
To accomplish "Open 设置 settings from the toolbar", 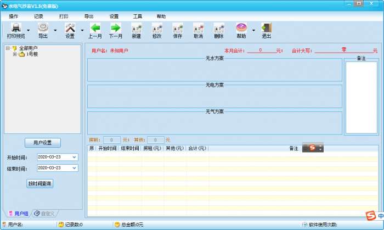I will pyautogui.click(x=70, y=30).
